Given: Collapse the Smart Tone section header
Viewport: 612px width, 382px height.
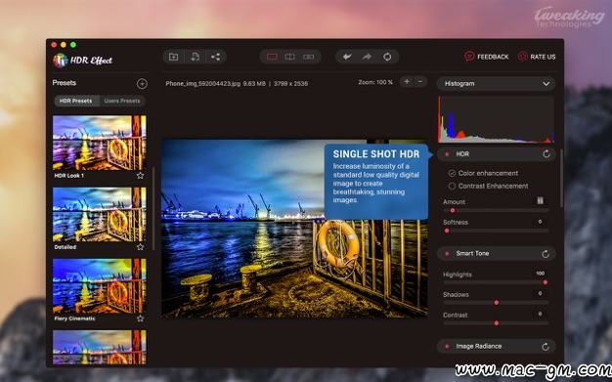Looking at the screenshot, I should point(496,254).
